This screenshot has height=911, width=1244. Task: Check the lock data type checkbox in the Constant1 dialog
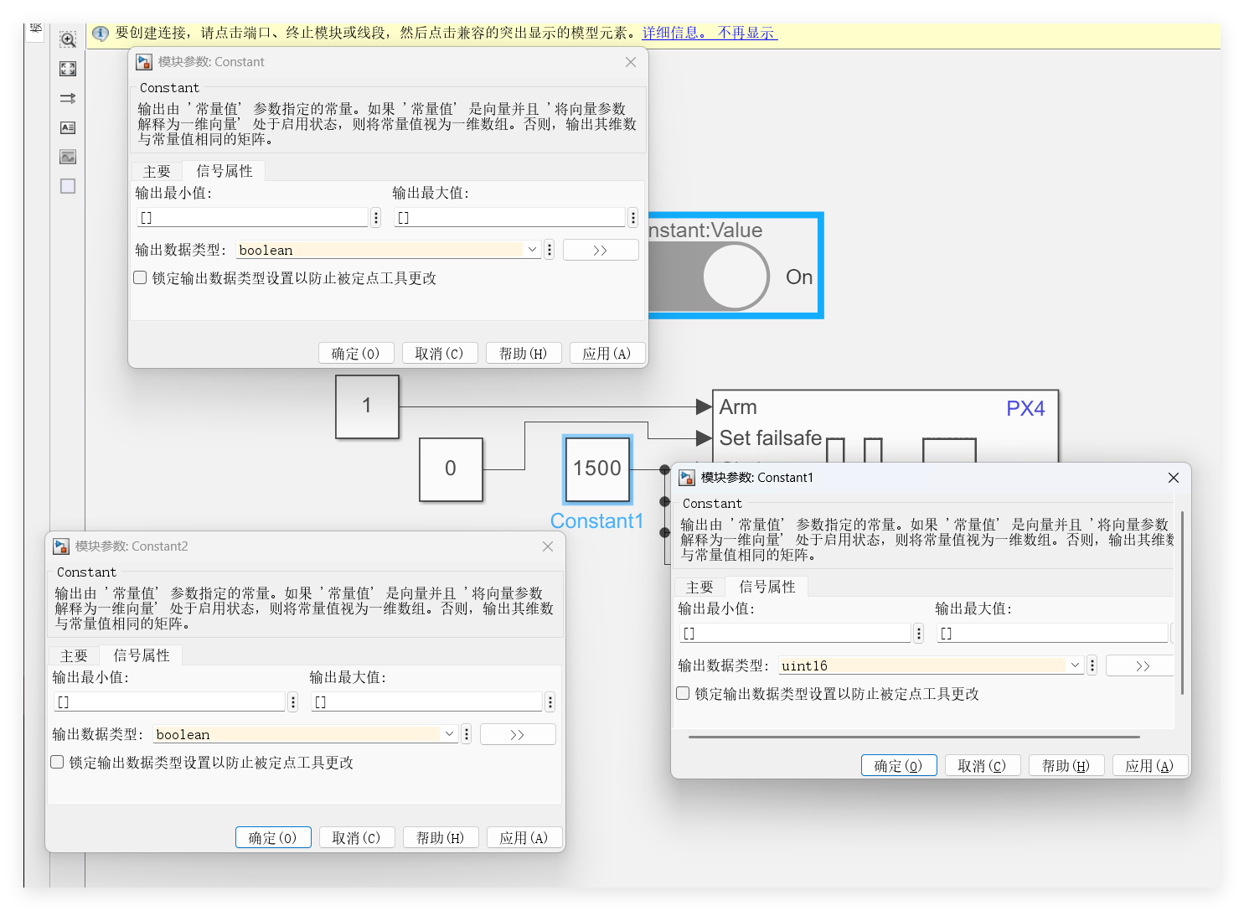click(684, 693)
